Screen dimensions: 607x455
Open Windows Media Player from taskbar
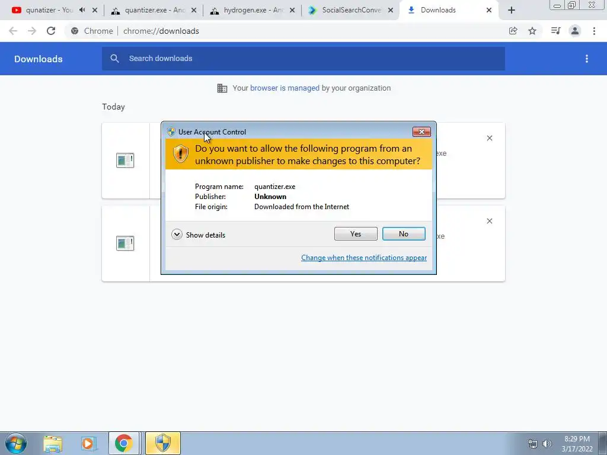tap(88, 444)
